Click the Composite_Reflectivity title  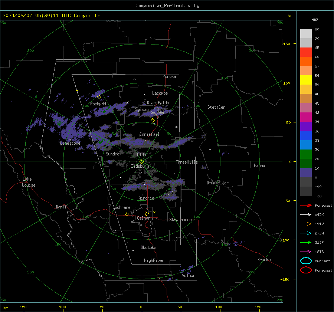(167, 6)
